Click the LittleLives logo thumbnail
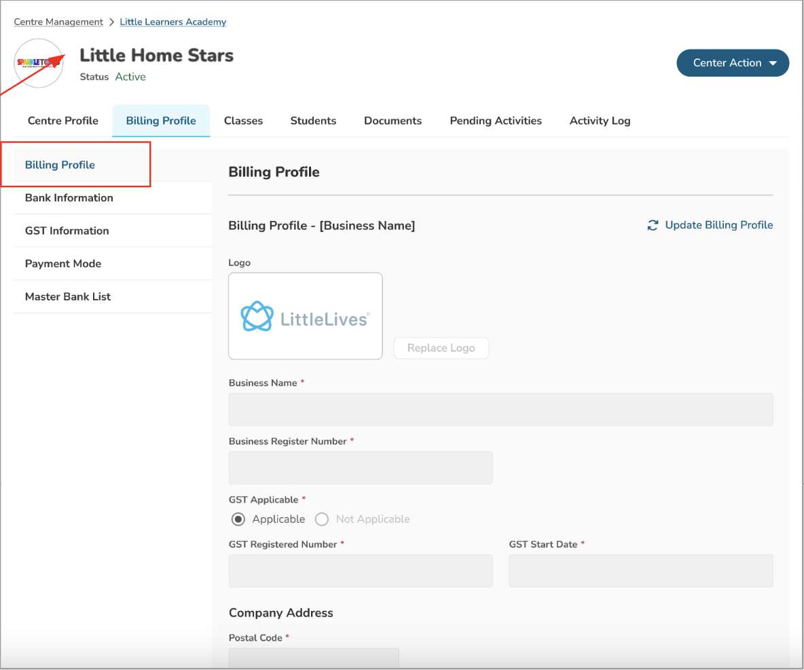The height and width of the screenshot is (670, 804). click(x=306, y=316)
